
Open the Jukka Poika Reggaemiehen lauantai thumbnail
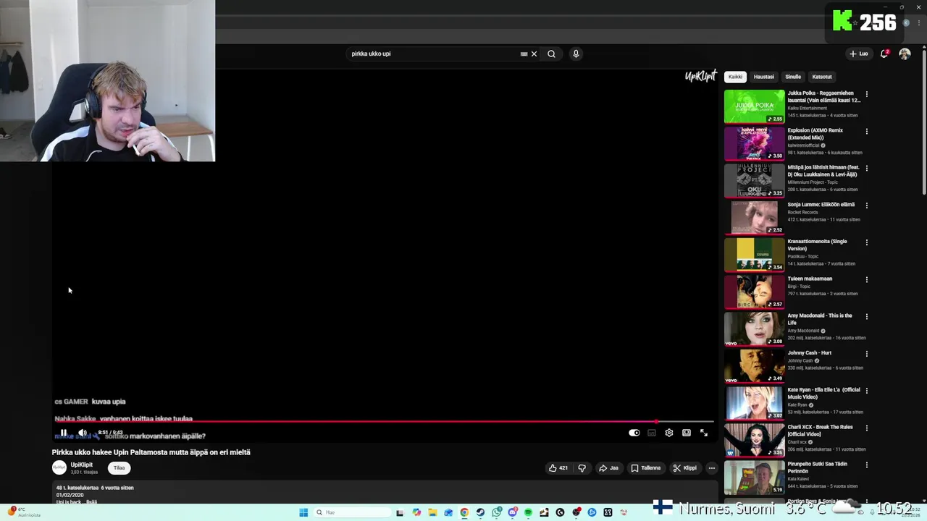[x=754, y=106]
